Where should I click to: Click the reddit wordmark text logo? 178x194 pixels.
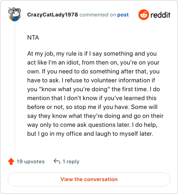[x=160, y=15]
